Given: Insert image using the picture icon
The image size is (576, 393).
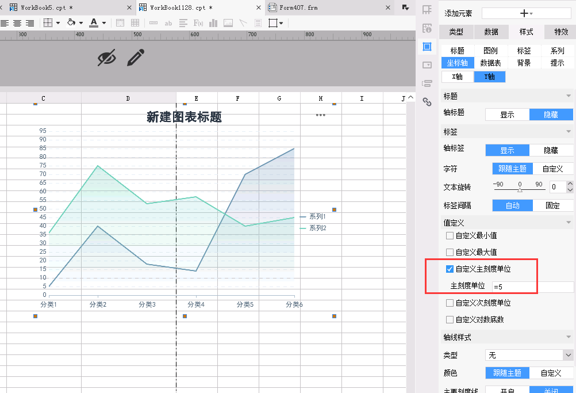Looking at the screenshot, I should click(228, 23).
